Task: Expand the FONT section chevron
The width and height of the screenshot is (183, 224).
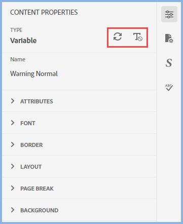Action: pos(13,123)
